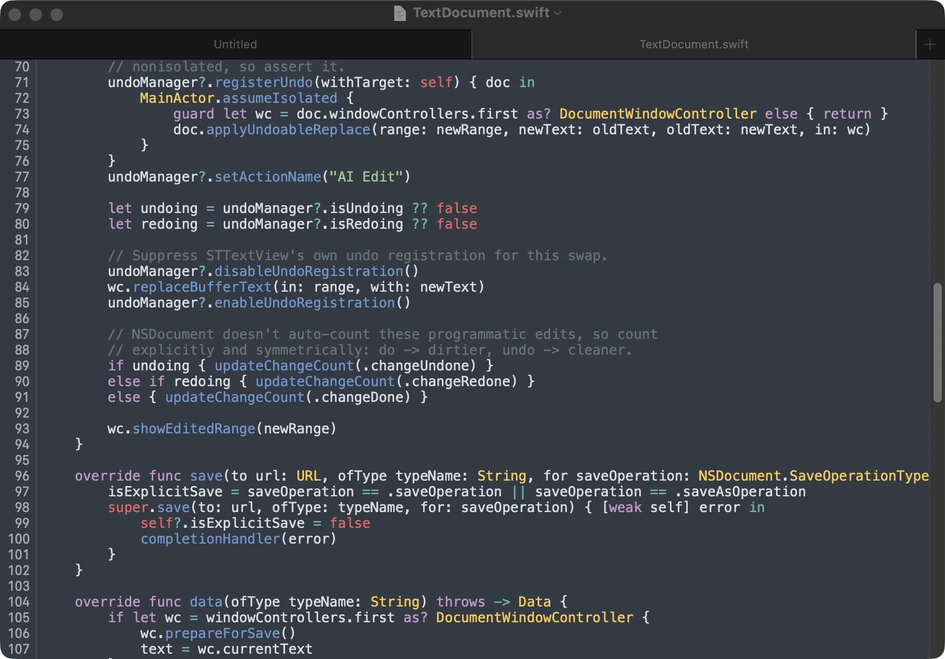Click 'super' keyword on line 98
The image size is (945, 659).
click(128, 507)
